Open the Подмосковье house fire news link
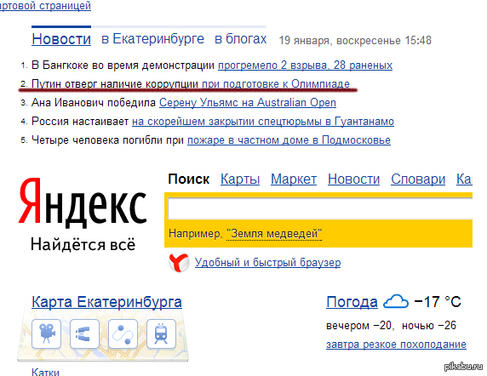 pyautogui.click(x=289, y=140)
